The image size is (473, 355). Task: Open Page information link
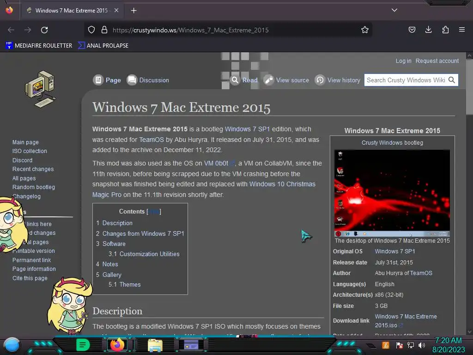[34, 269]
